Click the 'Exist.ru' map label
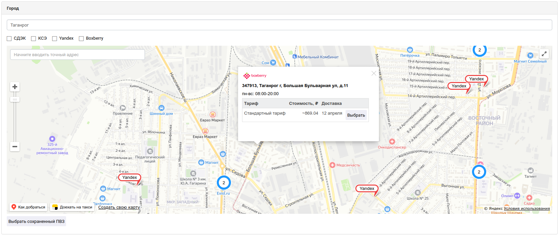This screenshot has width=559, height=236. point(223,193)
